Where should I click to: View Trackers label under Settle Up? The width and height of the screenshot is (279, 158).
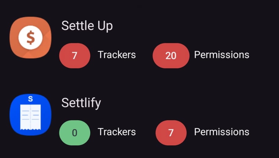[x=117, y=55]
